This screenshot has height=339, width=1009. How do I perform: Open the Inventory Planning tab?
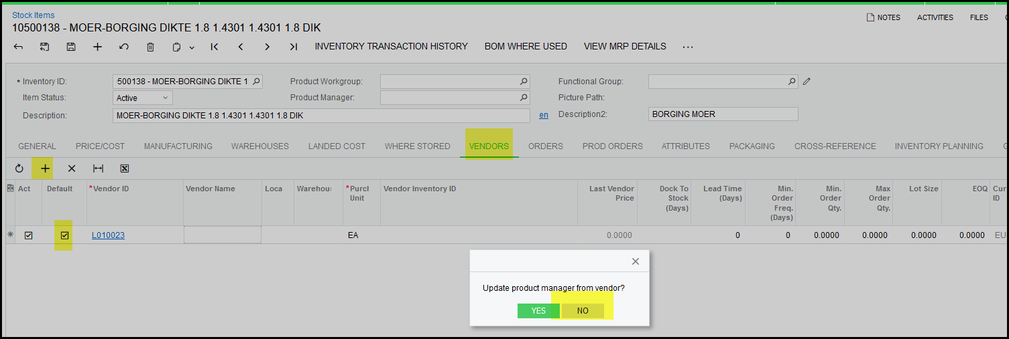(x=939, y=146)
